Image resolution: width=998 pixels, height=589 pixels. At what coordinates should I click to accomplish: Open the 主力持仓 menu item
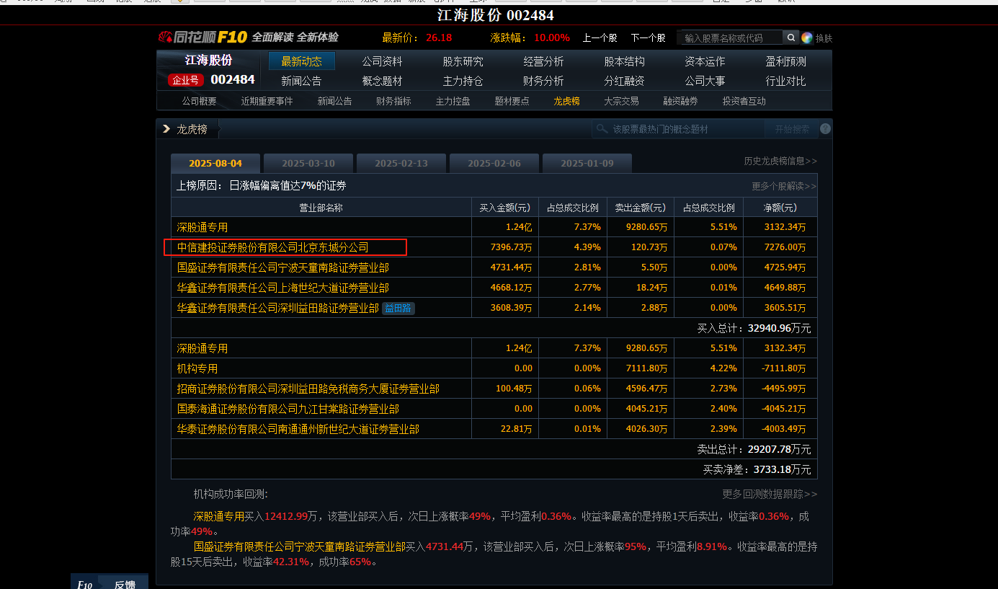point(463,81)
